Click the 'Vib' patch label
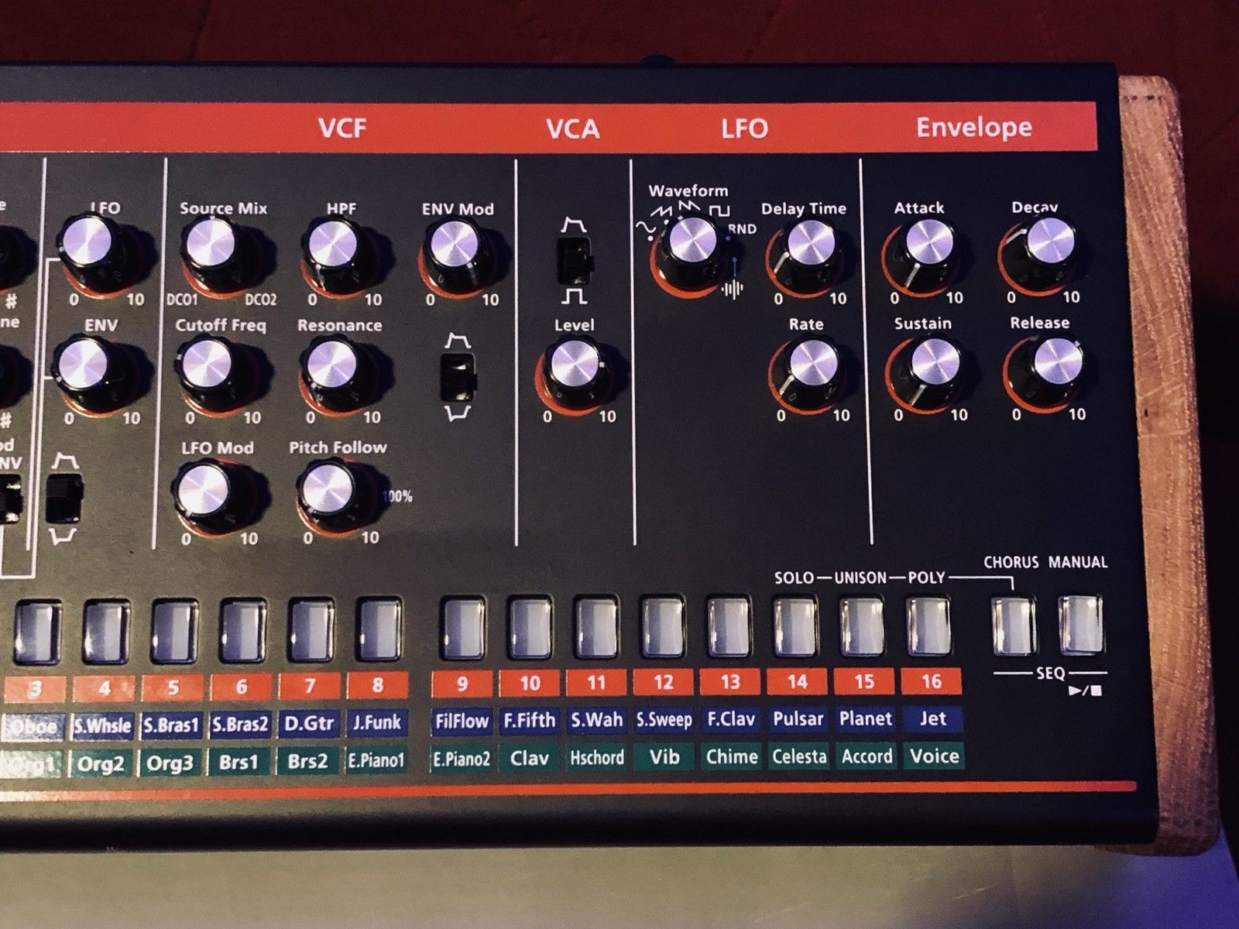The height and width of the screenshot is (929, 1239). [x=664, y=758]
